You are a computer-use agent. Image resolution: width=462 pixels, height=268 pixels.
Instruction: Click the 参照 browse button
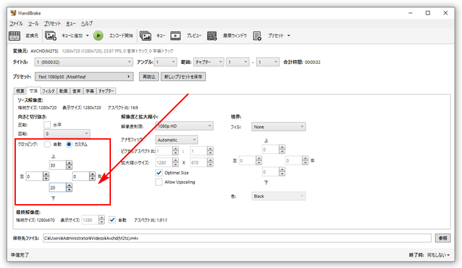tap(443, 238)
